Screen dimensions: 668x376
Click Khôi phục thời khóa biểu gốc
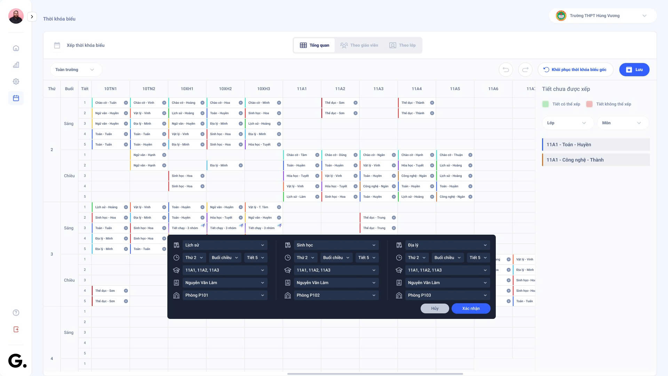[575, 70]
